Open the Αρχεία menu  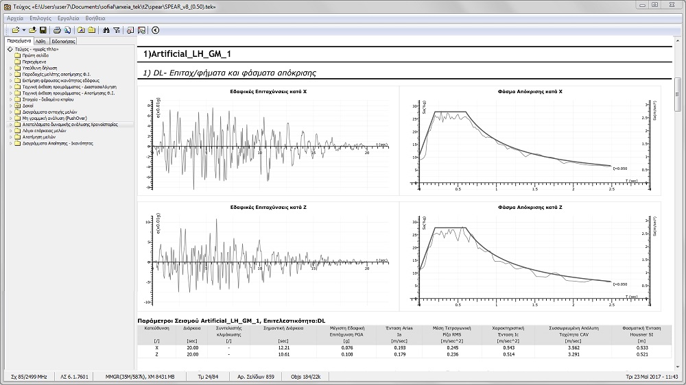coord(14,18)
